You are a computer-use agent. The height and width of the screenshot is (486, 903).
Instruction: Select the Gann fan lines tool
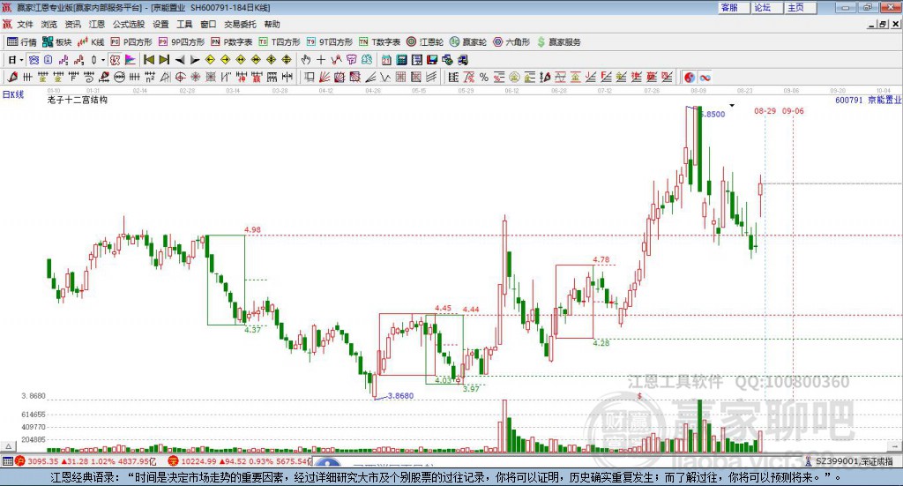(x=325, y=77)
